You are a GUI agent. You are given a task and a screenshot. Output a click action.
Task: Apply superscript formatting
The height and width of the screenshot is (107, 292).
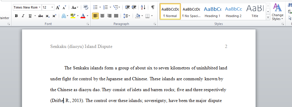(54, 16)
